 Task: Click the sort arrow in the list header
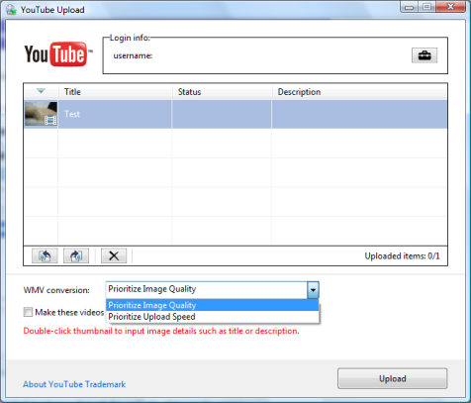point(41,91)
